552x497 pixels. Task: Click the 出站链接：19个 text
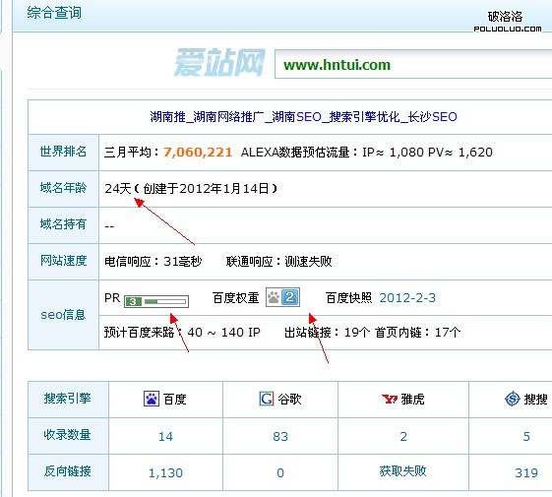coord(327,333)
